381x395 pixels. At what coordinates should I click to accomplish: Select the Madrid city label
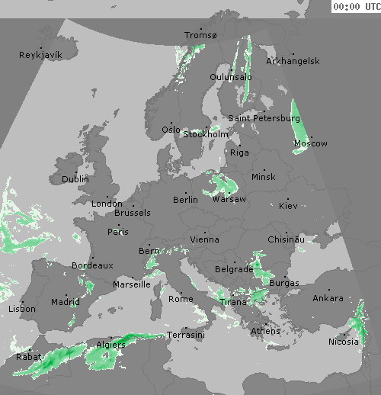[x=66, y=302]
